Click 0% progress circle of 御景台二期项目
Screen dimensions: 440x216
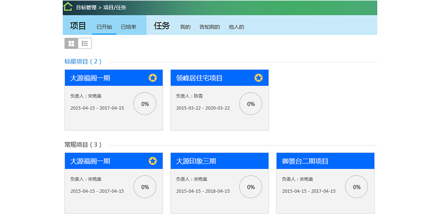coord(356,187)
